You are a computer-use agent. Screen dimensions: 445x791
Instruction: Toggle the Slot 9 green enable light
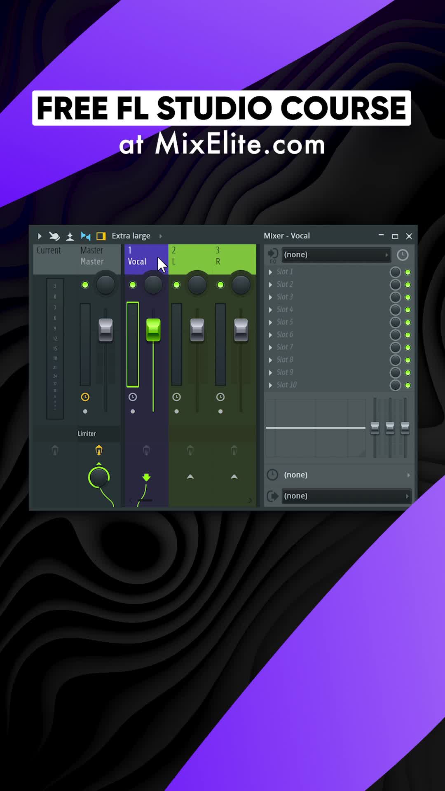[x=408, y=373]
